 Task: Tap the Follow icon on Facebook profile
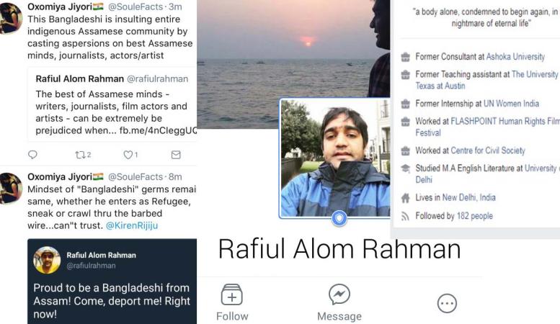click(232, 294)
